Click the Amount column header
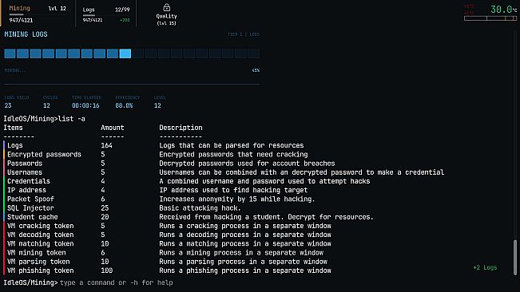The height and width of the screenshot is (292, 520). click(x=113, y=128)
